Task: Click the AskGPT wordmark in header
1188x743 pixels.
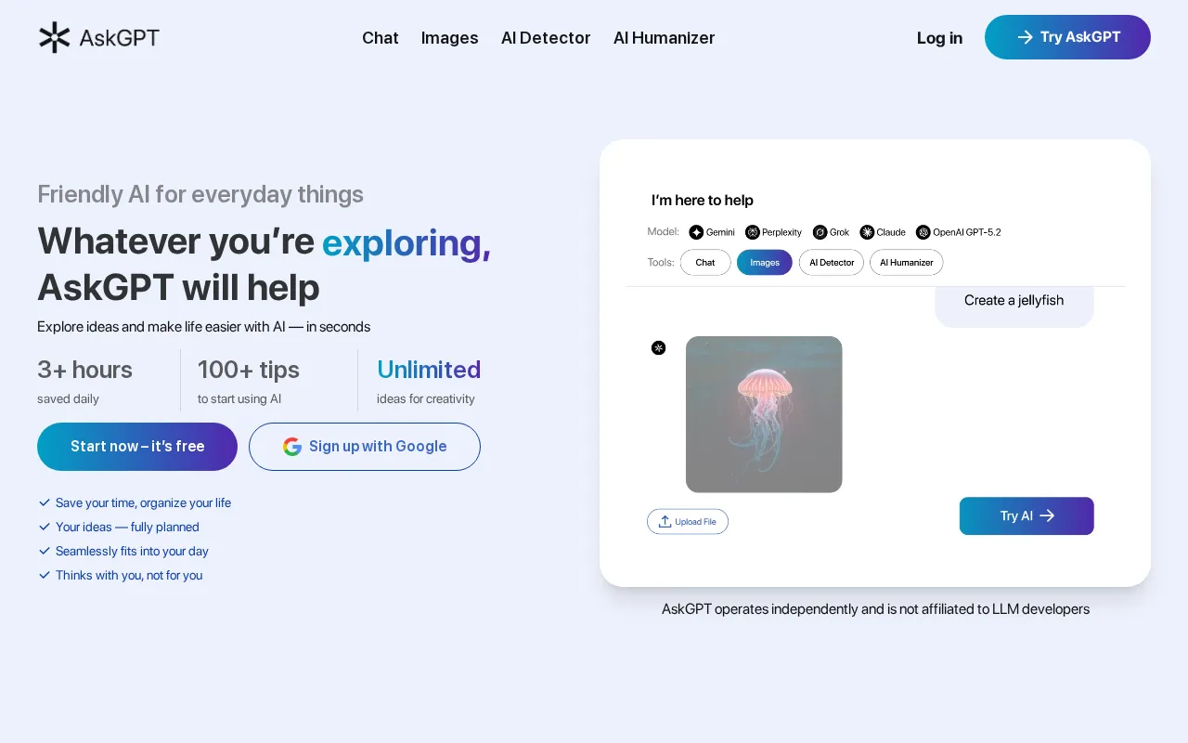Action: click(120, 38)
